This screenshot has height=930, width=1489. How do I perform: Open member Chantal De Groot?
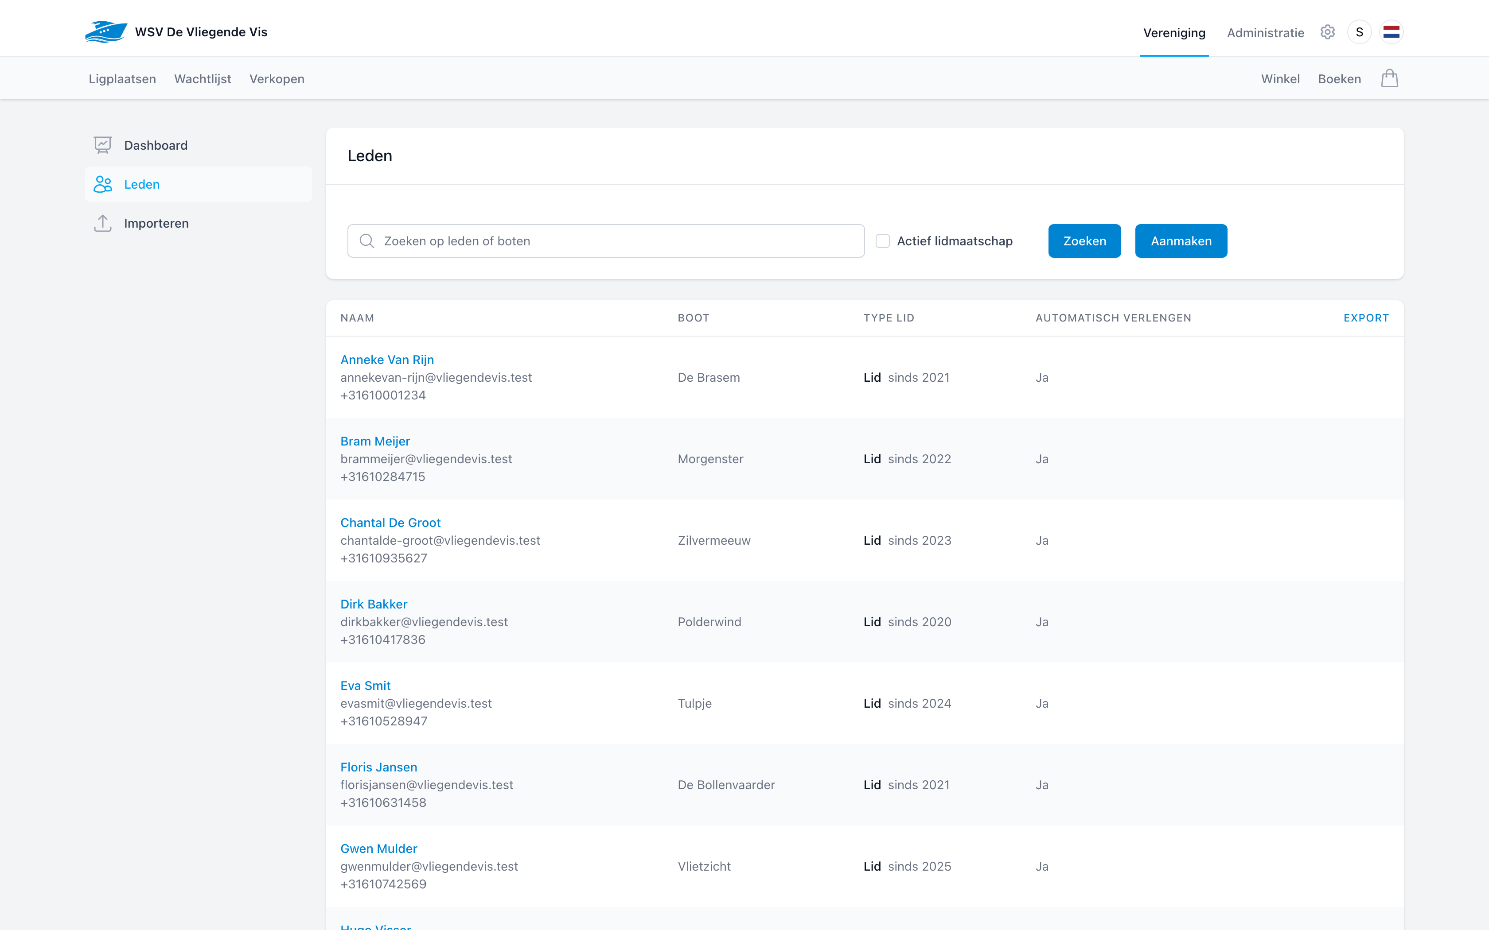click(390, 523)
